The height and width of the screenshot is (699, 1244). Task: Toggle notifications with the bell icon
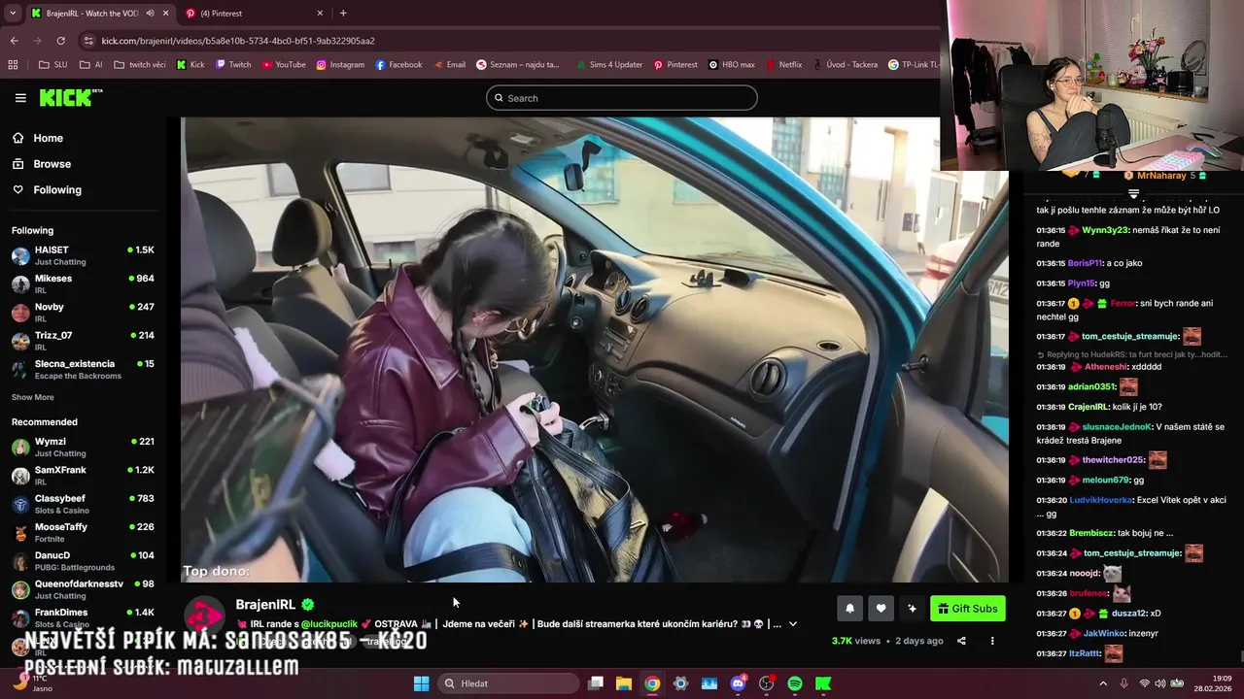[849, 609]
